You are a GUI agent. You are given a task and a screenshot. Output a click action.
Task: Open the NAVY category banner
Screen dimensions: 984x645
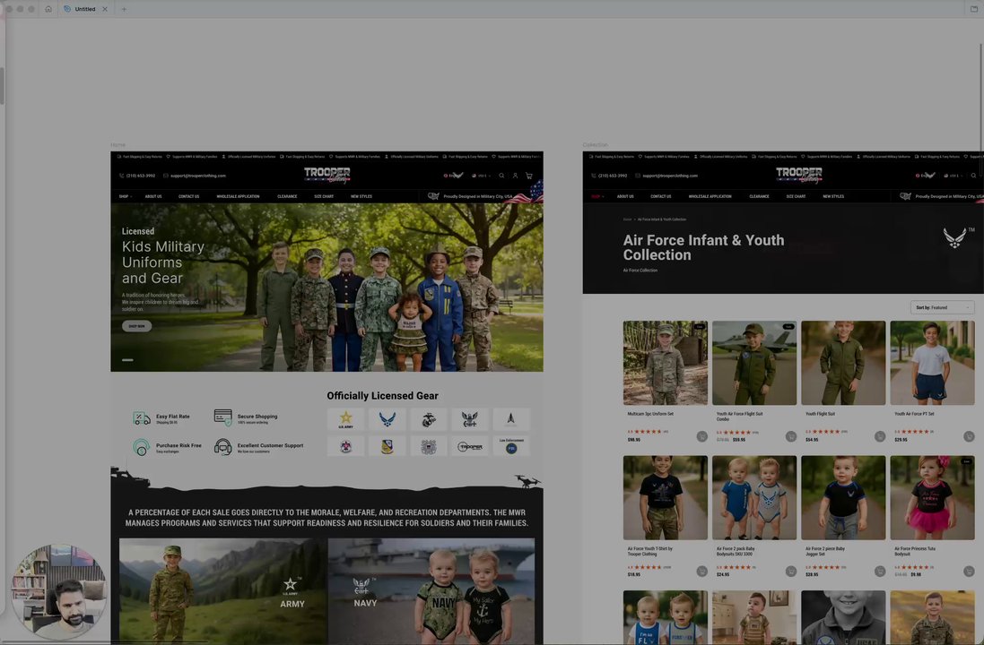(431, 591)
